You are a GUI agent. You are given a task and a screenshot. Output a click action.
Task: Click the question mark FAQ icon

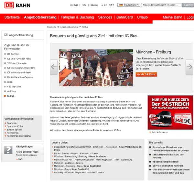click(x=8, y=150)
